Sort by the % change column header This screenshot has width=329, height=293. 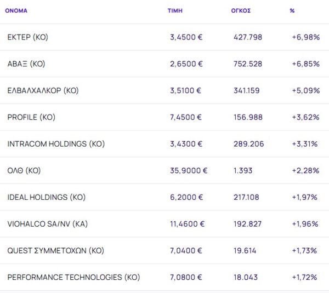coord(292,10)
